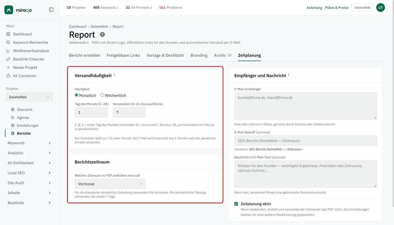Image resolution: width=394 pixels, height=225 pixels.
Task: Expand the AI-Sichtbarkeit sidebar section
Action: (x=29, y=163)
